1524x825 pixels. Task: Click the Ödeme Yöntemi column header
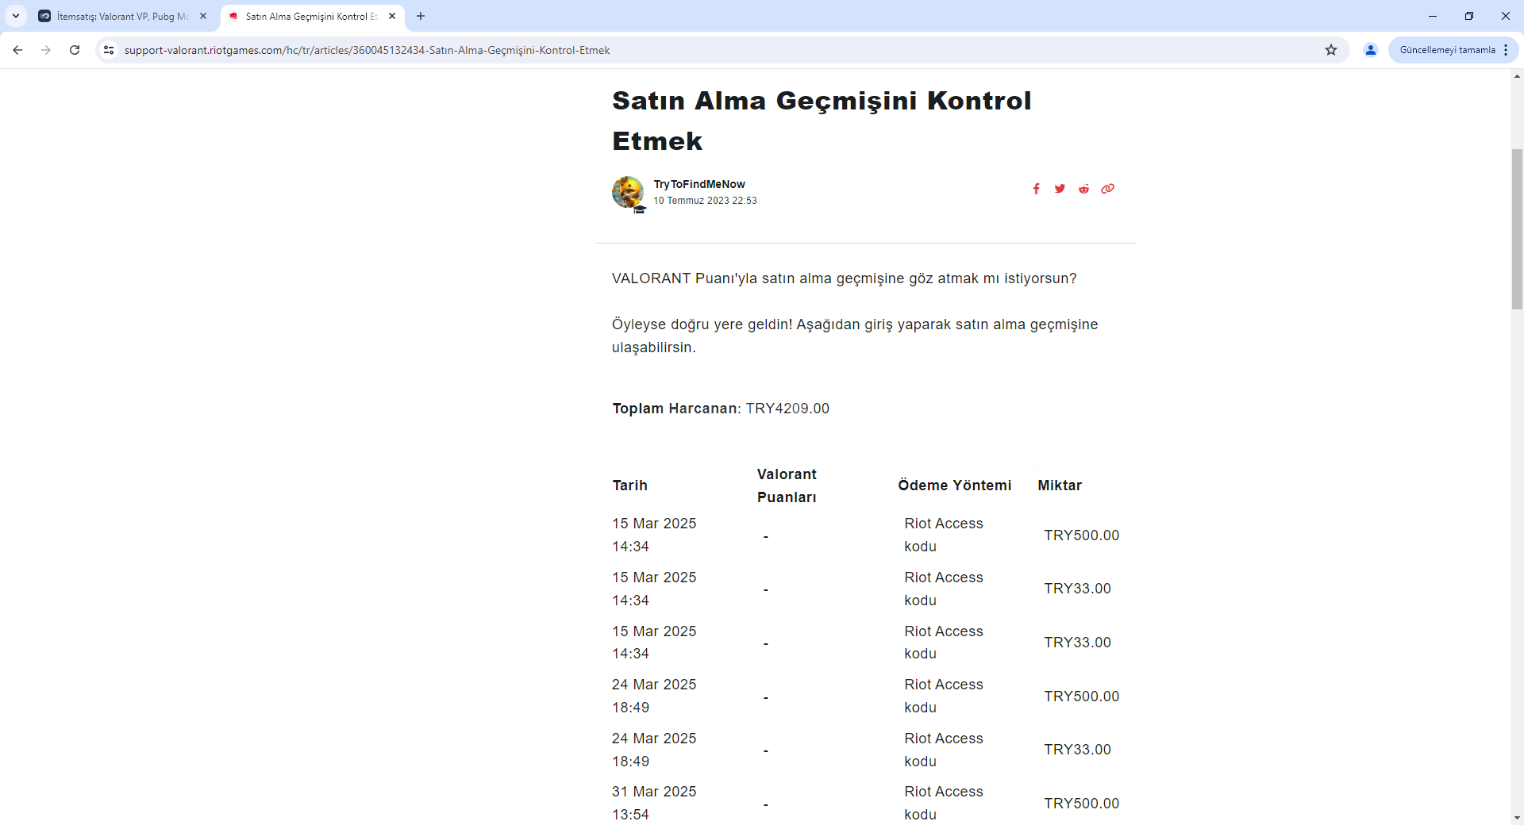955,485
